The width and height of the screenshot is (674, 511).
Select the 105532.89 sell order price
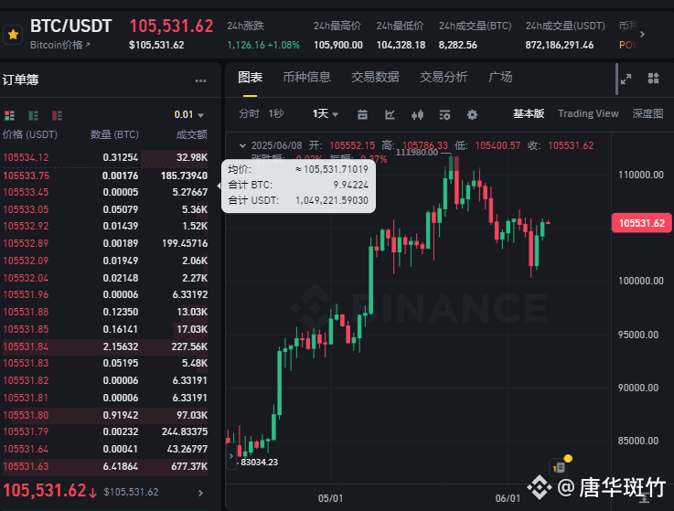point(26,244)
